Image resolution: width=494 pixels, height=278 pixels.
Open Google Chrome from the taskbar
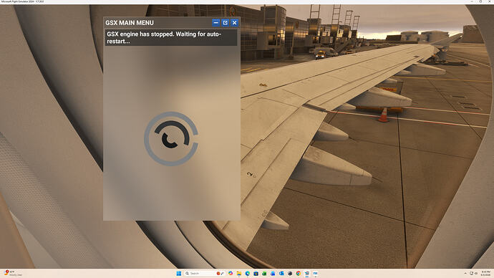(x=299, y=273)
